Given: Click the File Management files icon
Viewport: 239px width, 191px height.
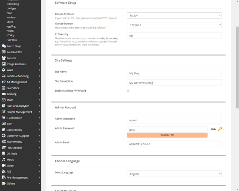Looking at the screenshot, I should click(3, 178).
